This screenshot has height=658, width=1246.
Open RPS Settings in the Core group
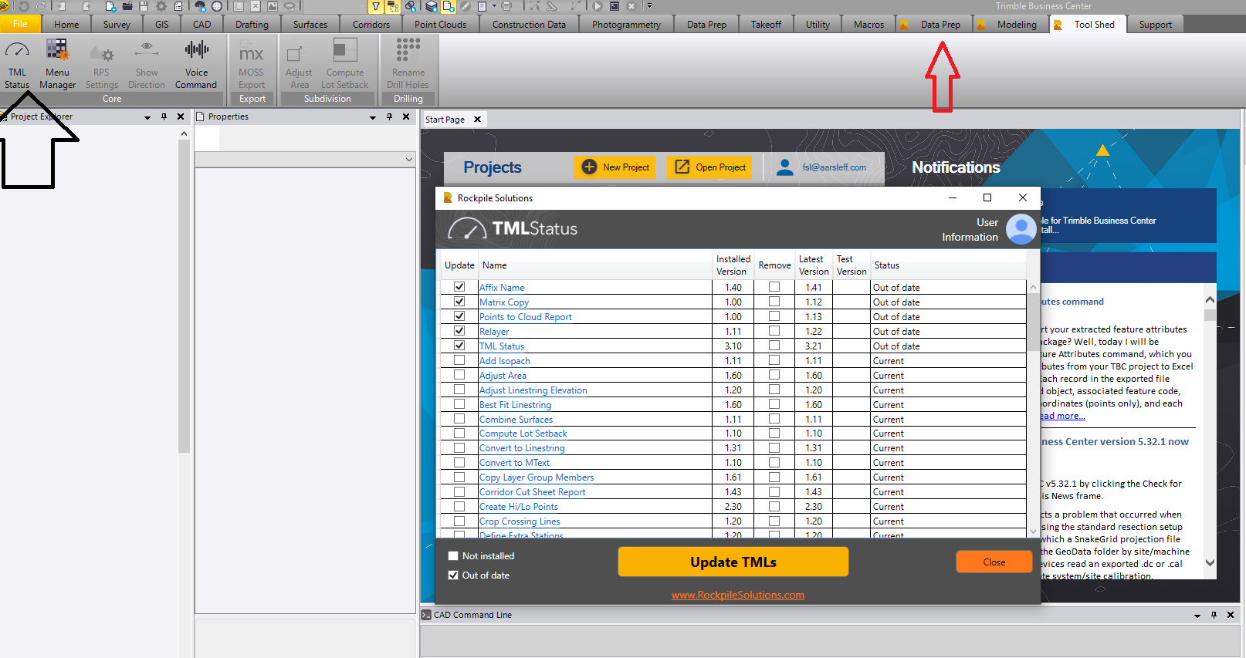[102, 65]
